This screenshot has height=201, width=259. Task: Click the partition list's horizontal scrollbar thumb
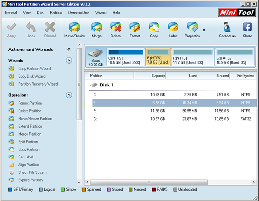coord(149,182)
